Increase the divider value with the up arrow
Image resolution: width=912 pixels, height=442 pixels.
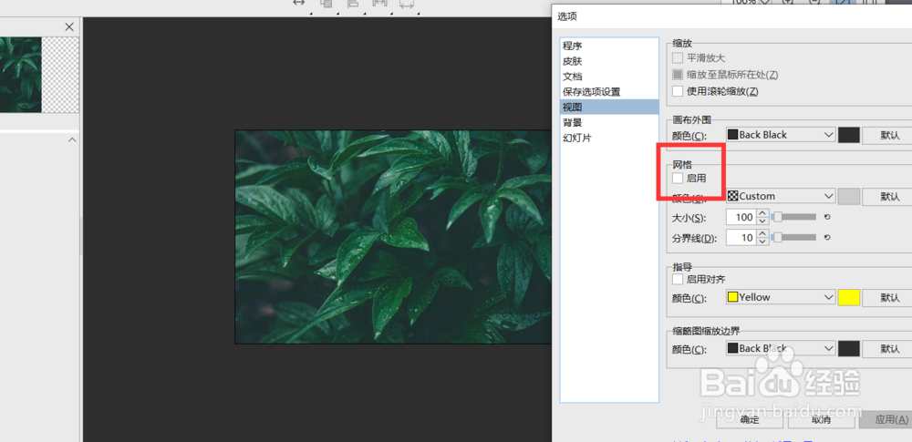(762, 234)
